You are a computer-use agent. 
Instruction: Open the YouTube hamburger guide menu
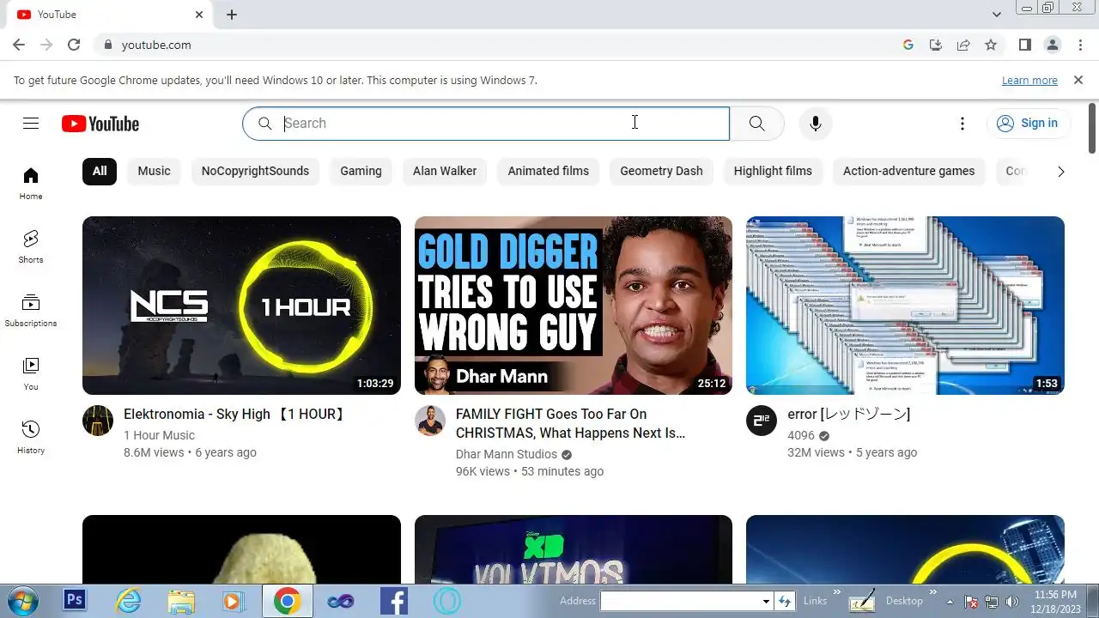click(31, 124)
